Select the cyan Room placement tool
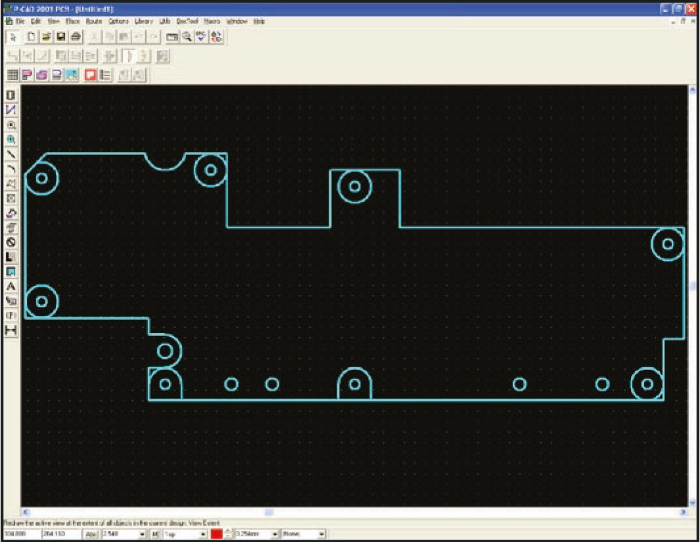Image resolution: width=700 pixels, height=542 pixels. (11, 272)
